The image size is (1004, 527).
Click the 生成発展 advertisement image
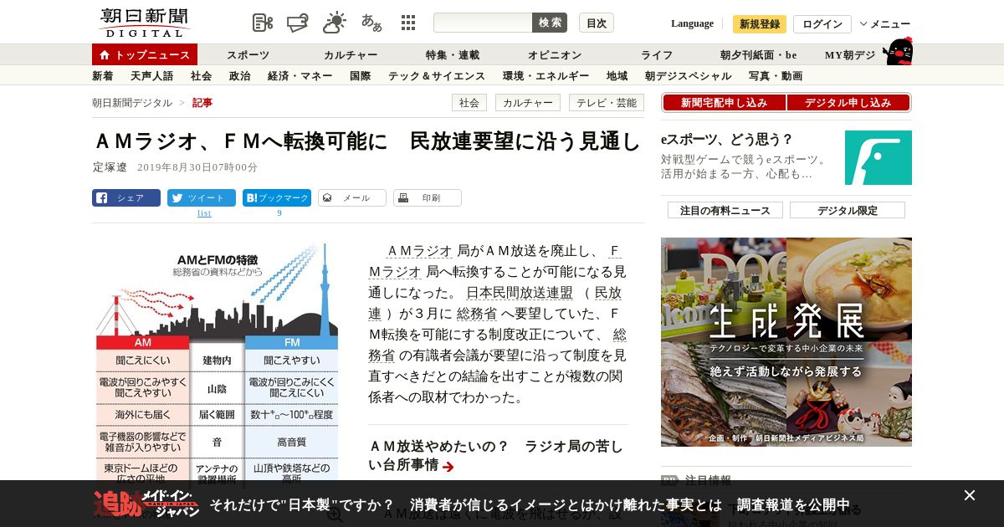click(786, 342)
